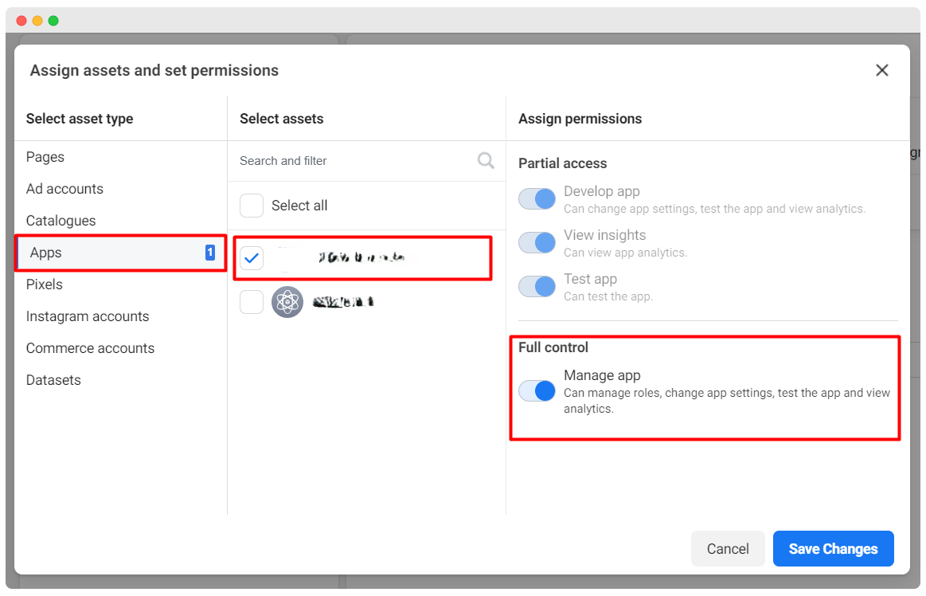Select Instagram accounts asset type
This screenshot has height=596, width=926.
point(88,316)
